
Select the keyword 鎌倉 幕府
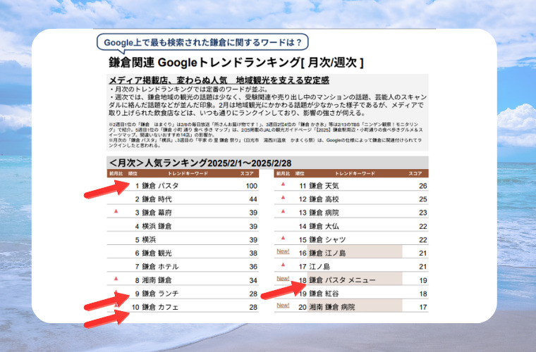(157, 213)
